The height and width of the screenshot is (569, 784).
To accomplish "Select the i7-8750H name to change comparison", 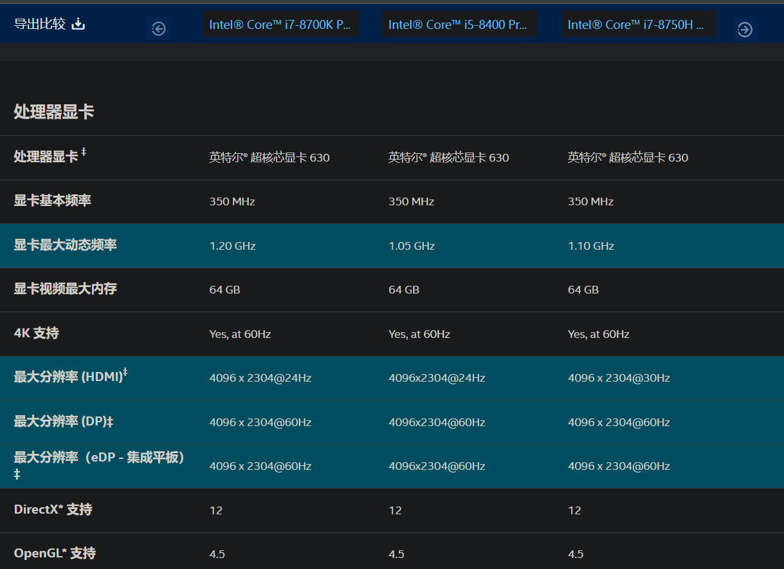I will coord(639,24).
